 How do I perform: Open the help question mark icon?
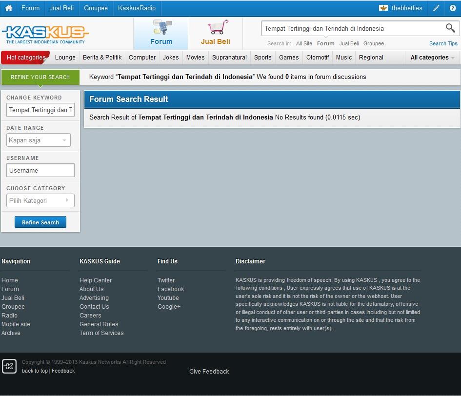click(x=453, y=8)
